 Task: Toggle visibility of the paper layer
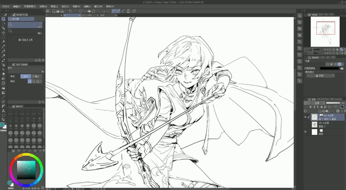click(x=305, y=132)
